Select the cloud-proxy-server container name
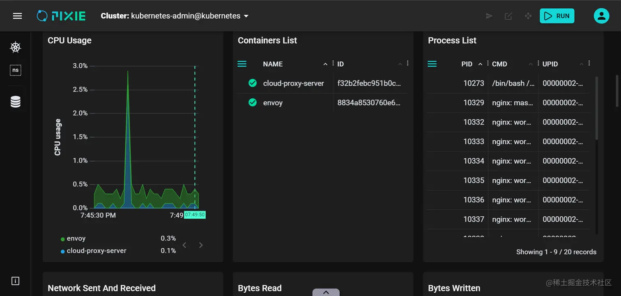621x296 pixels. (294, 83)
